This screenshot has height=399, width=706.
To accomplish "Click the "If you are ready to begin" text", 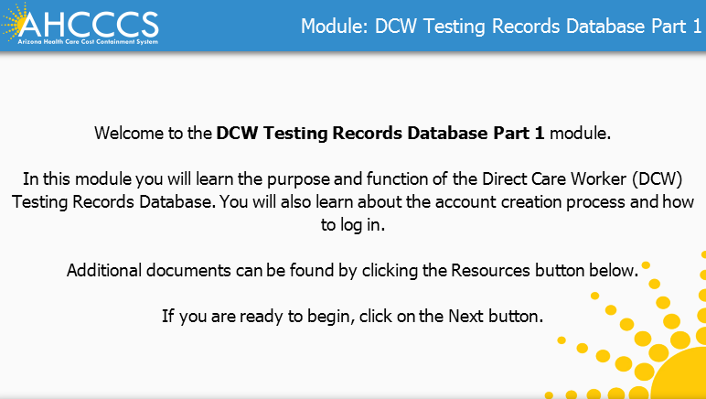I will [249, 317].
